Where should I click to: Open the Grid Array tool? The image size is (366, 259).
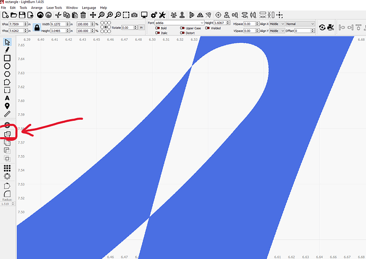pos(7,168)
